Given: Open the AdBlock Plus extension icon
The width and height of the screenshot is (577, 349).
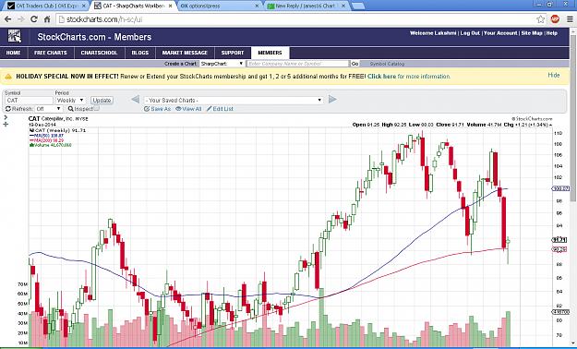Looking at the screenshot, I should coord(555,18).
